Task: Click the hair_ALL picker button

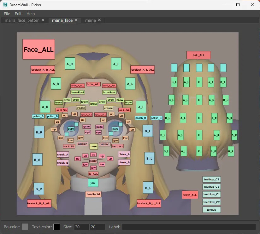Action: (198, 55)
